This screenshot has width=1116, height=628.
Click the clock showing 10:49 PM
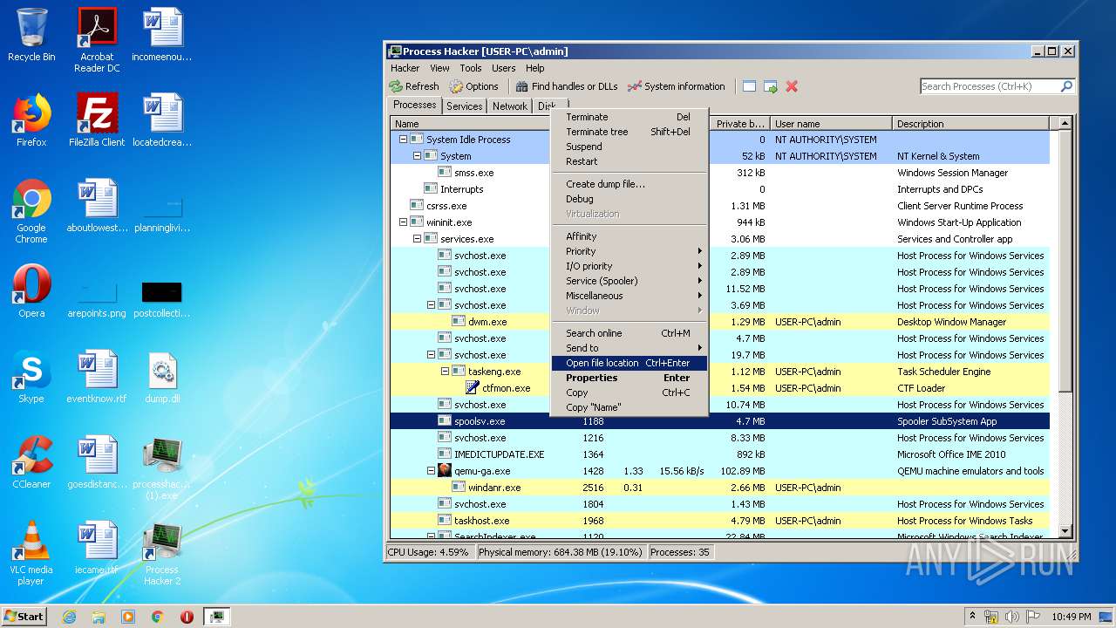point(1071,617)
